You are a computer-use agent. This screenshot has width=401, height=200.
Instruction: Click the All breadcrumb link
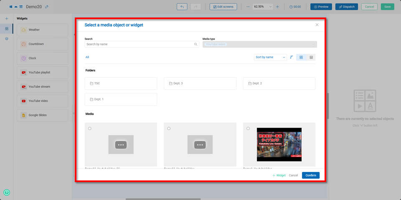click(x=87, y=57)
